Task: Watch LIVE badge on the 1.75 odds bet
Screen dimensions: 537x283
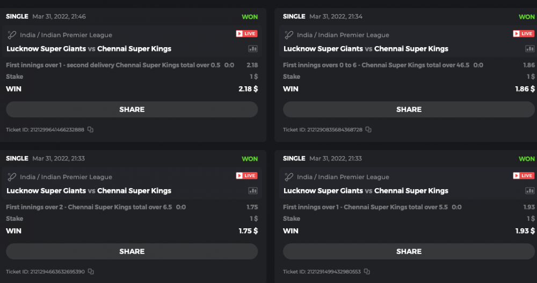Action: (246, 176)
